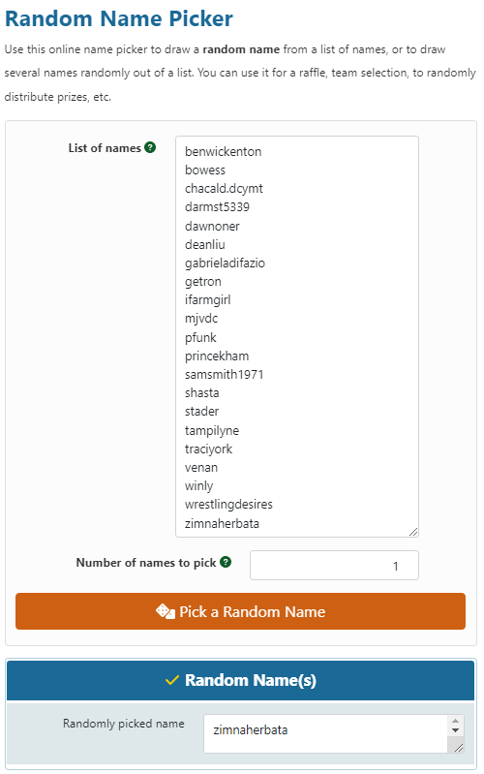Click the Randomly picked name output field
Image resolution: width=484 pixels, height=774 pixels.
click(x=325, y=734)
